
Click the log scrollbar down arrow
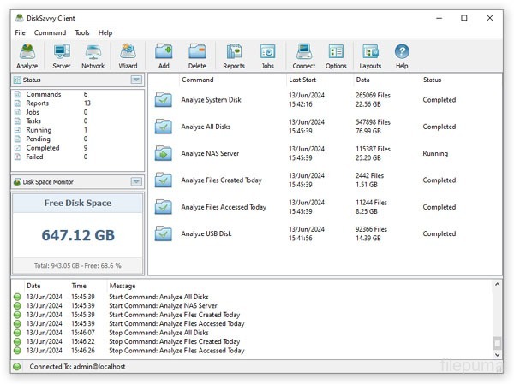(x=497, y=355)
